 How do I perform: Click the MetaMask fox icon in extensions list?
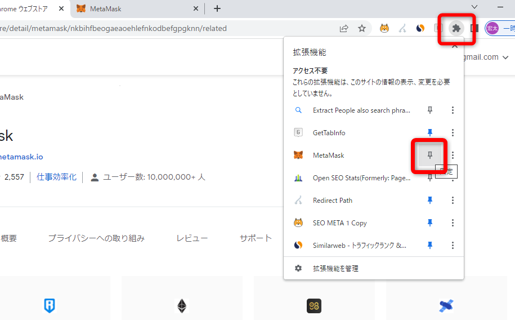tap(298, 155)
